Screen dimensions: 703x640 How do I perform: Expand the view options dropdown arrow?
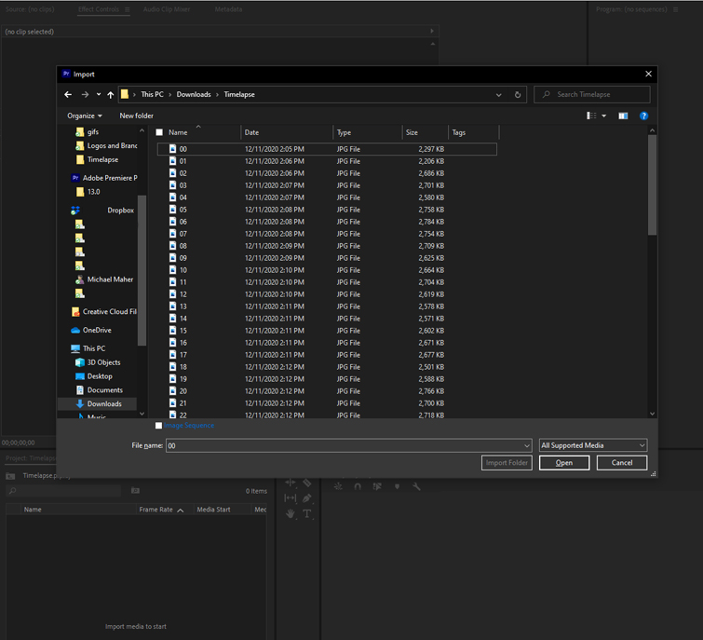(603, 116)
